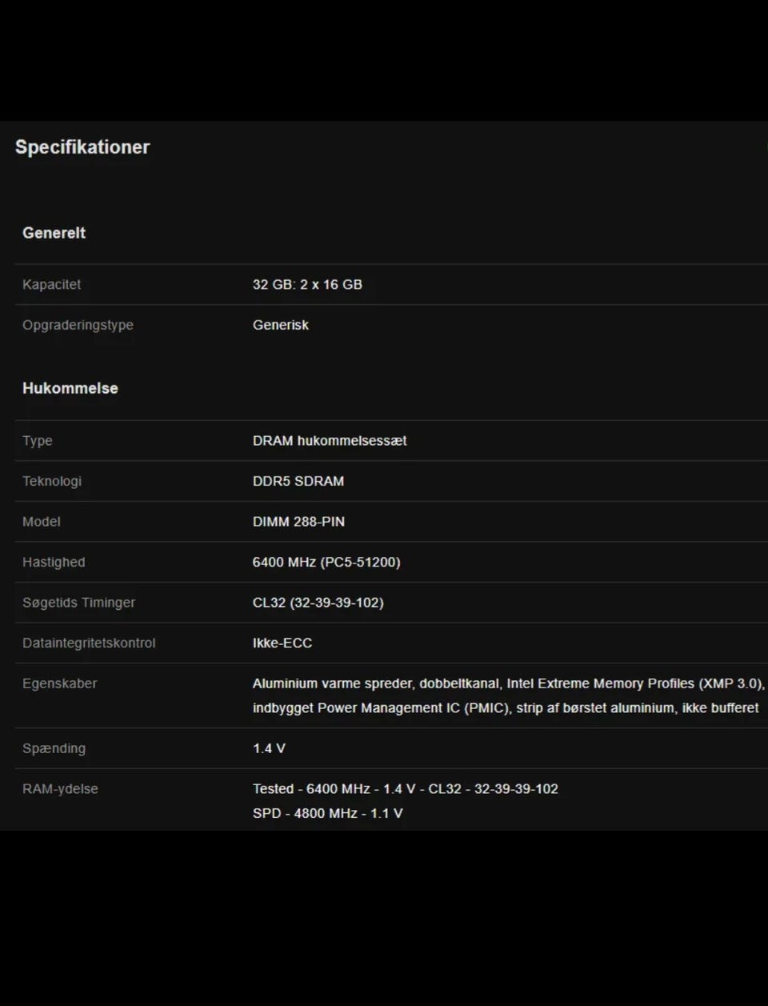Click the Hastighed row label
Viewport: 768px width, 1006px height.
[54, 563]
